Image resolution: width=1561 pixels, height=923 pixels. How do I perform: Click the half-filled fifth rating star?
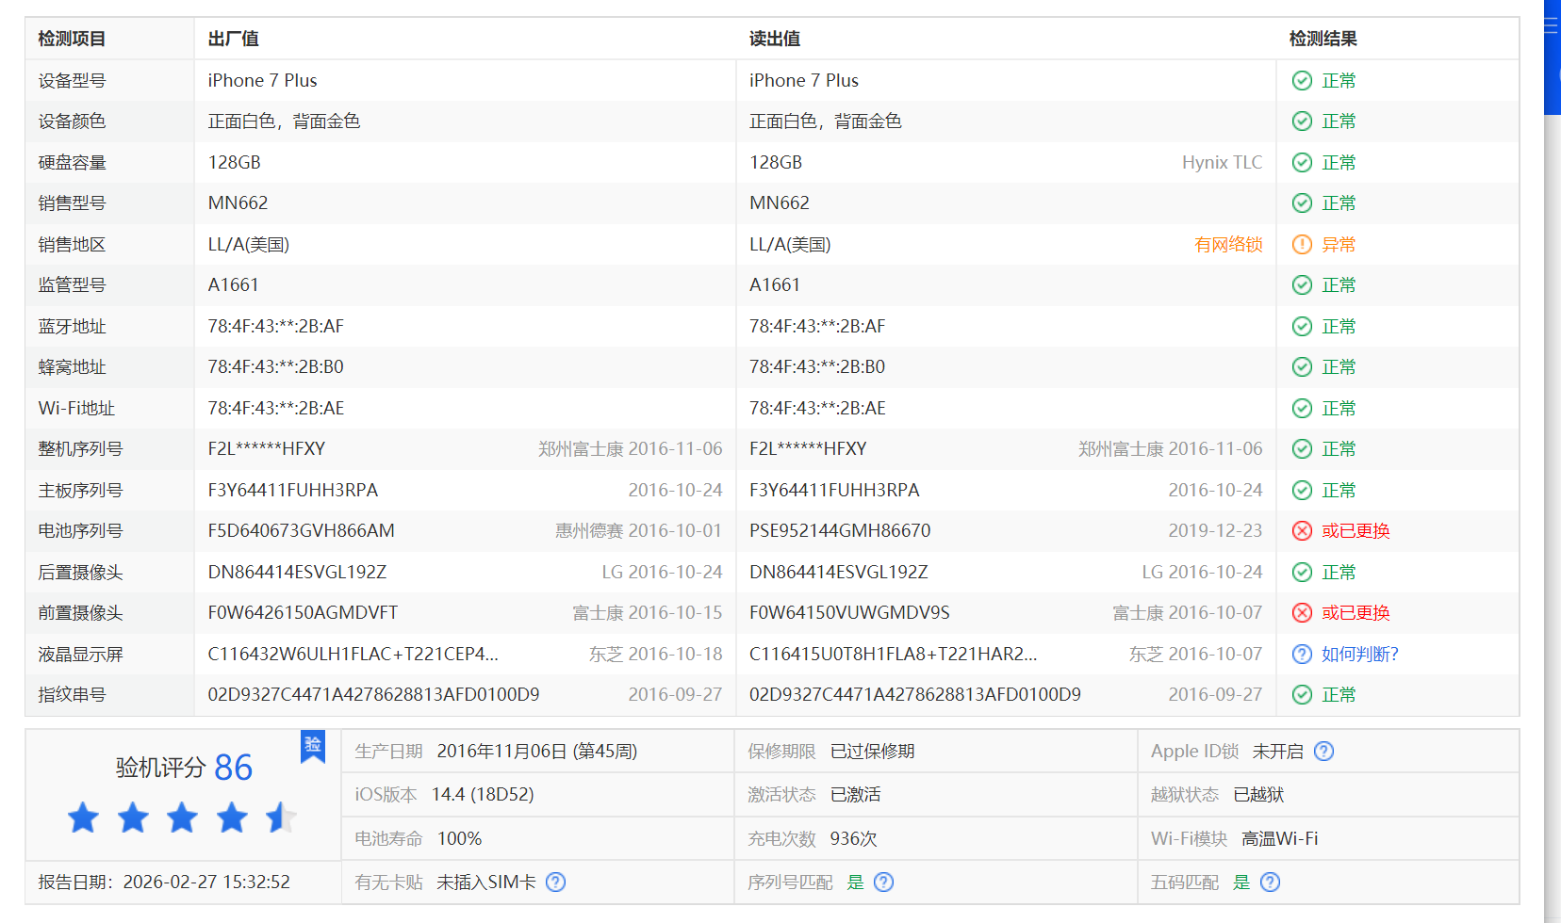[x=280, y=818]
